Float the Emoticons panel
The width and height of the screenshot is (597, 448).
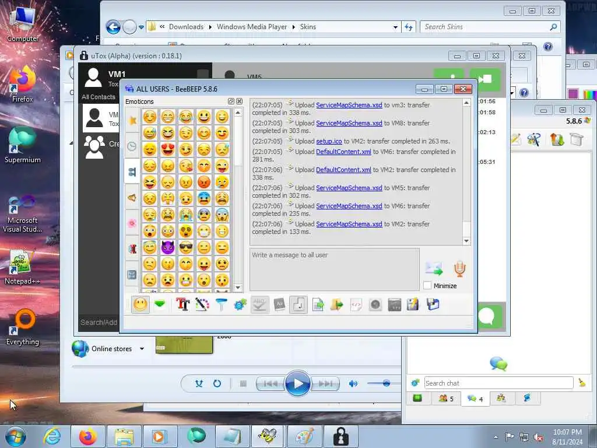pos(231,101)
